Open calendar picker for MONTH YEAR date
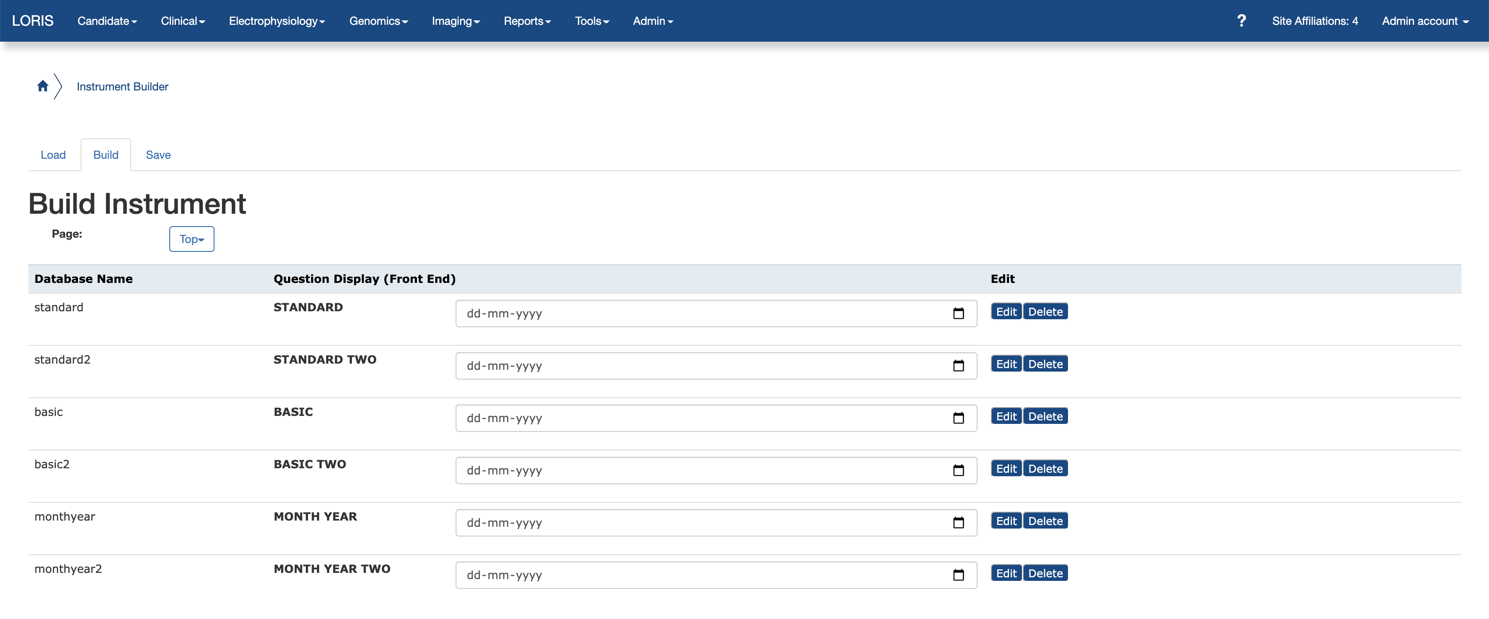1489x619 pixels. tap(959, 523)
